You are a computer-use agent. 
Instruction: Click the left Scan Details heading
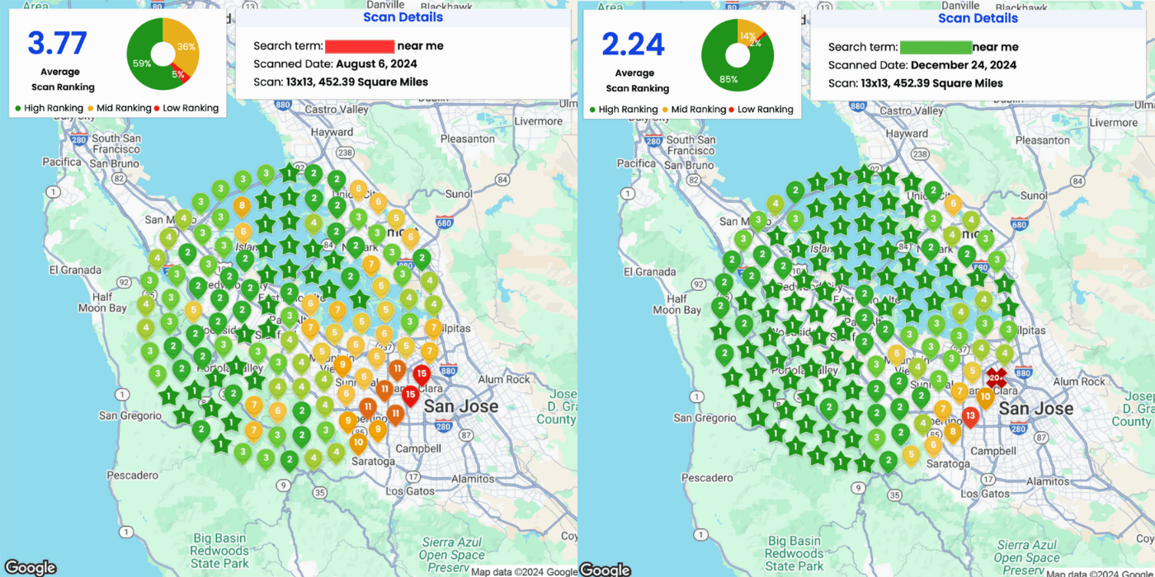403,17
